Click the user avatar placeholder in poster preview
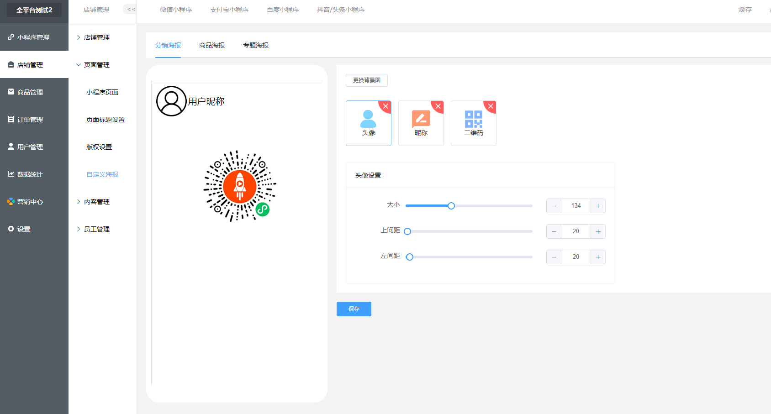 (x=171, y=101)
